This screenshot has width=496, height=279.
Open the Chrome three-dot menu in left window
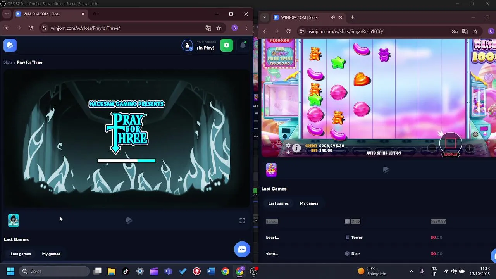click(246, 28)
